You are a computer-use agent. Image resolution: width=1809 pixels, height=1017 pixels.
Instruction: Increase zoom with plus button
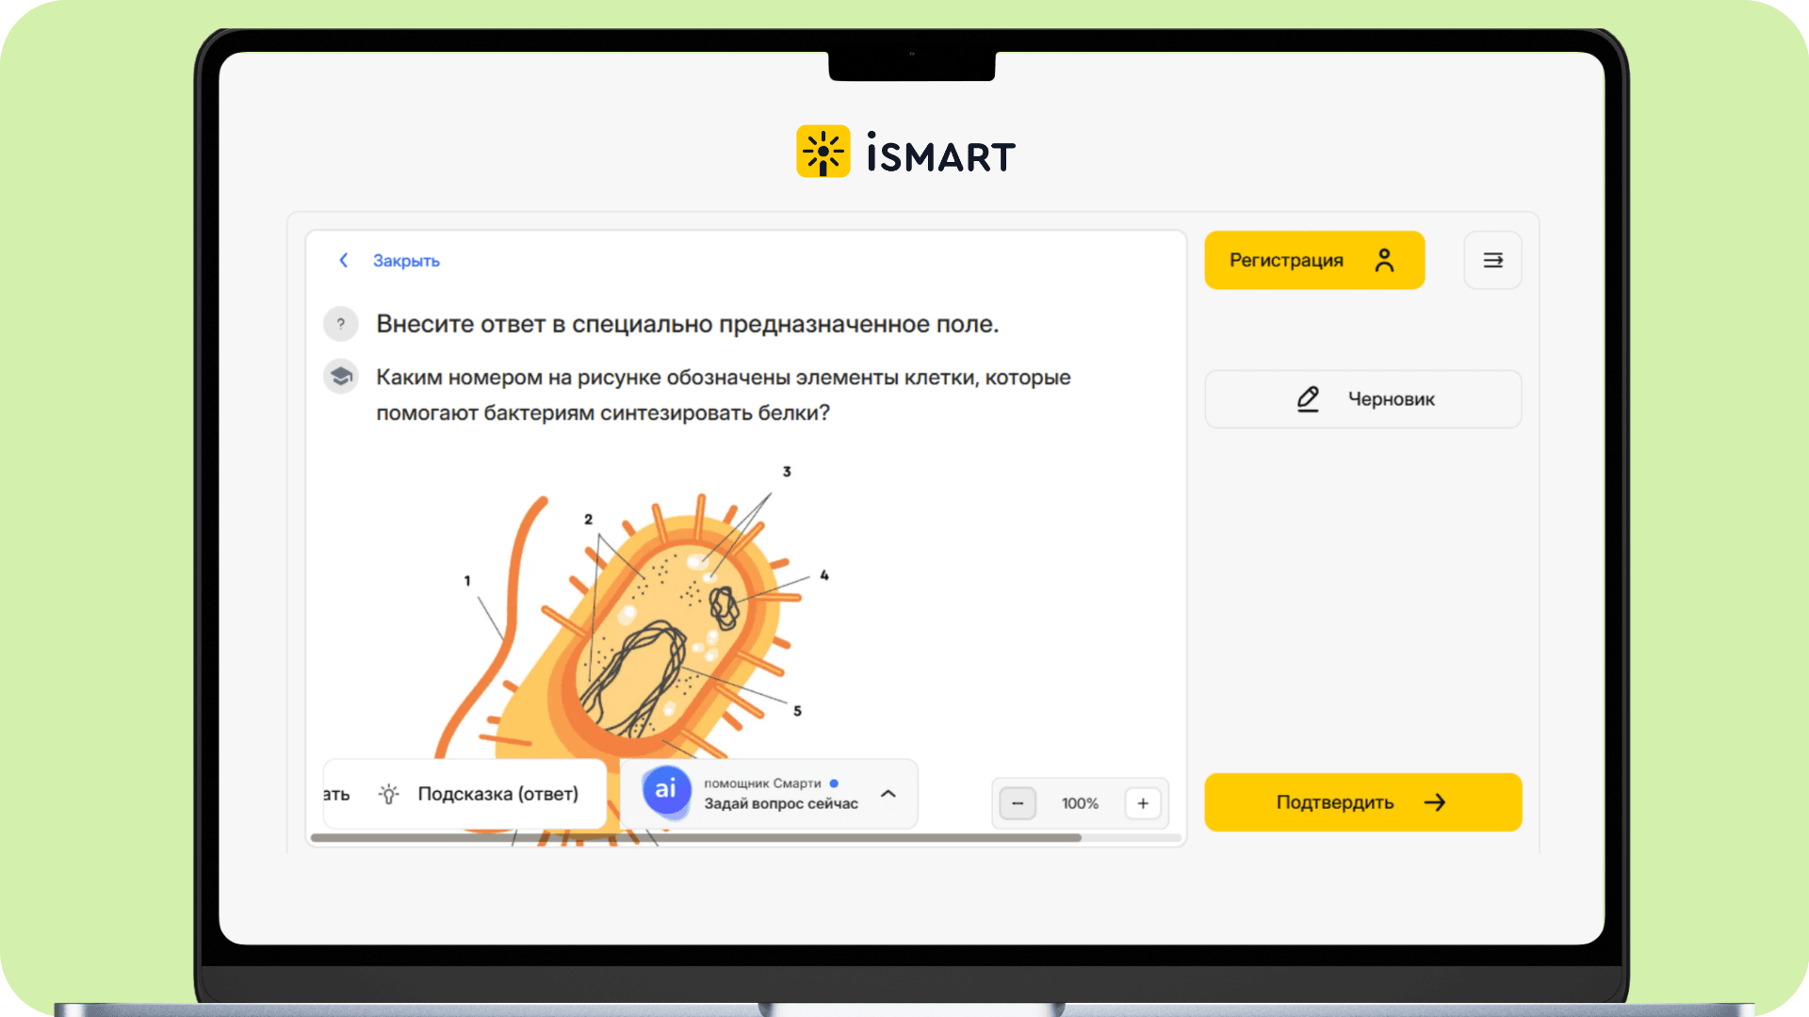(1143, 803)
